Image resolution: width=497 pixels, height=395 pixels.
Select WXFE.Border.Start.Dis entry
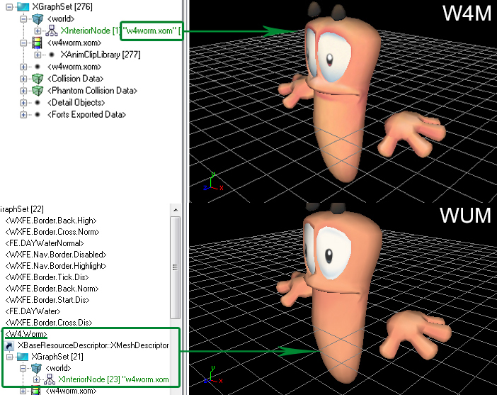tap(47, 300)
